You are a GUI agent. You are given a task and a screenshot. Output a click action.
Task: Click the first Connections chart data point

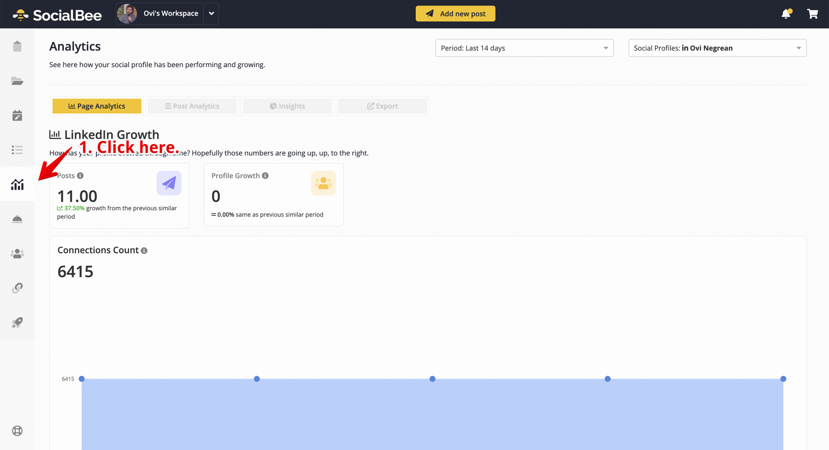[x=82, y=379]
